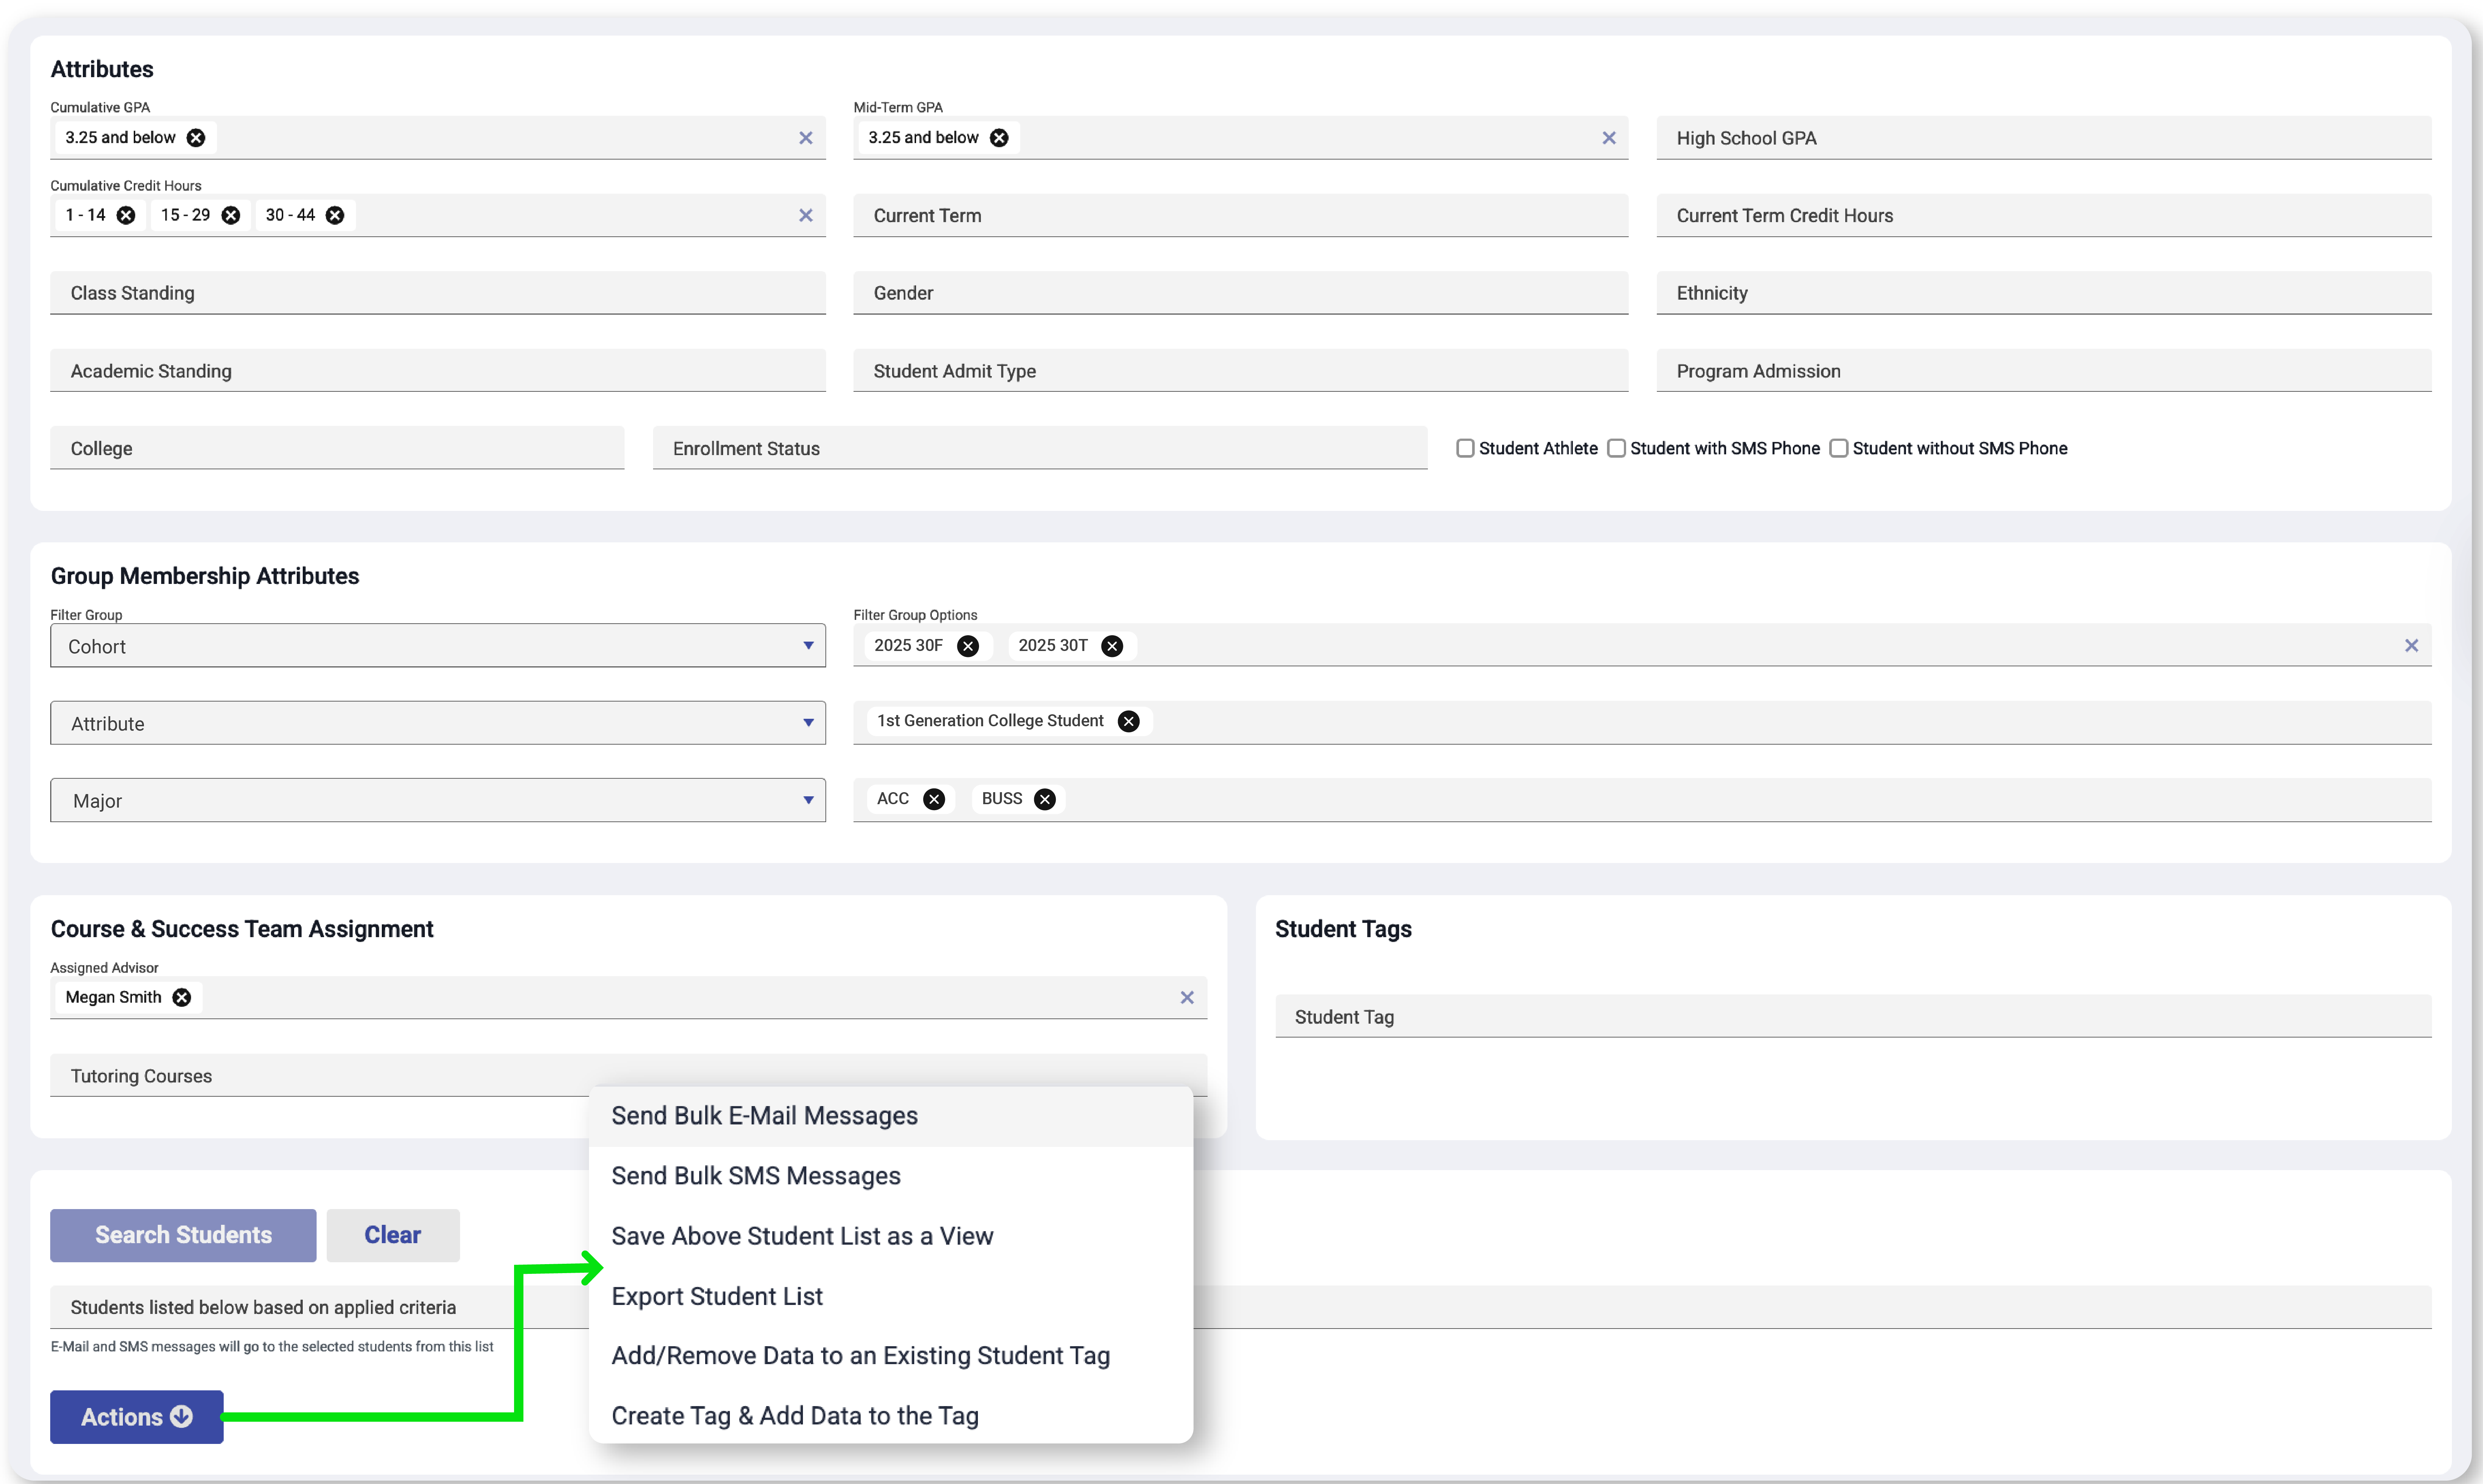Choose 'Export Student List' from the menu
This screenshot has height=1484, width=2483.
point(717,1296)
